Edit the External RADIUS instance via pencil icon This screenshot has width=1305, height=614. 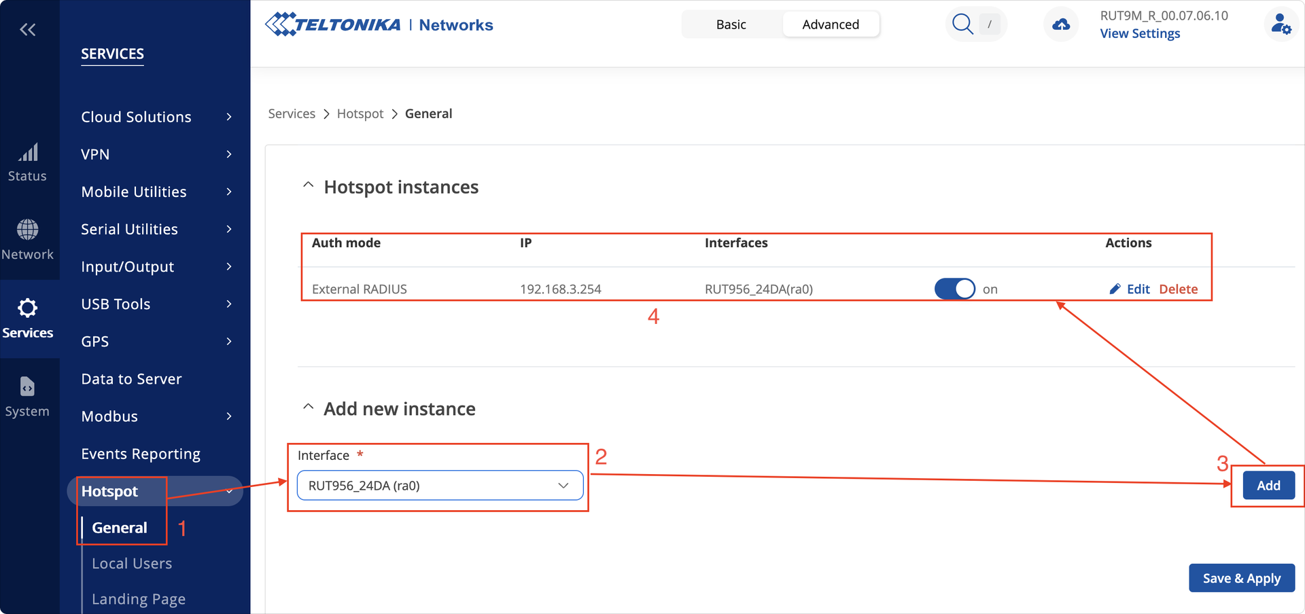(1114, 289)
